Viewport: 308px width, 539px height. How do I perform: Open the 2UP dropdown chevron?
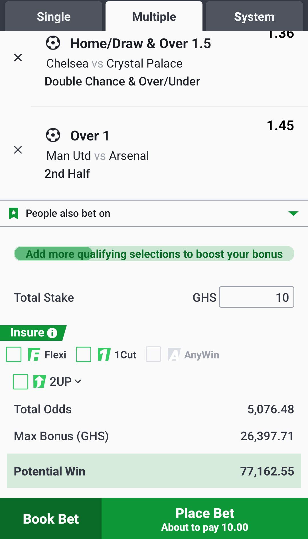click(x=78, y=381)
